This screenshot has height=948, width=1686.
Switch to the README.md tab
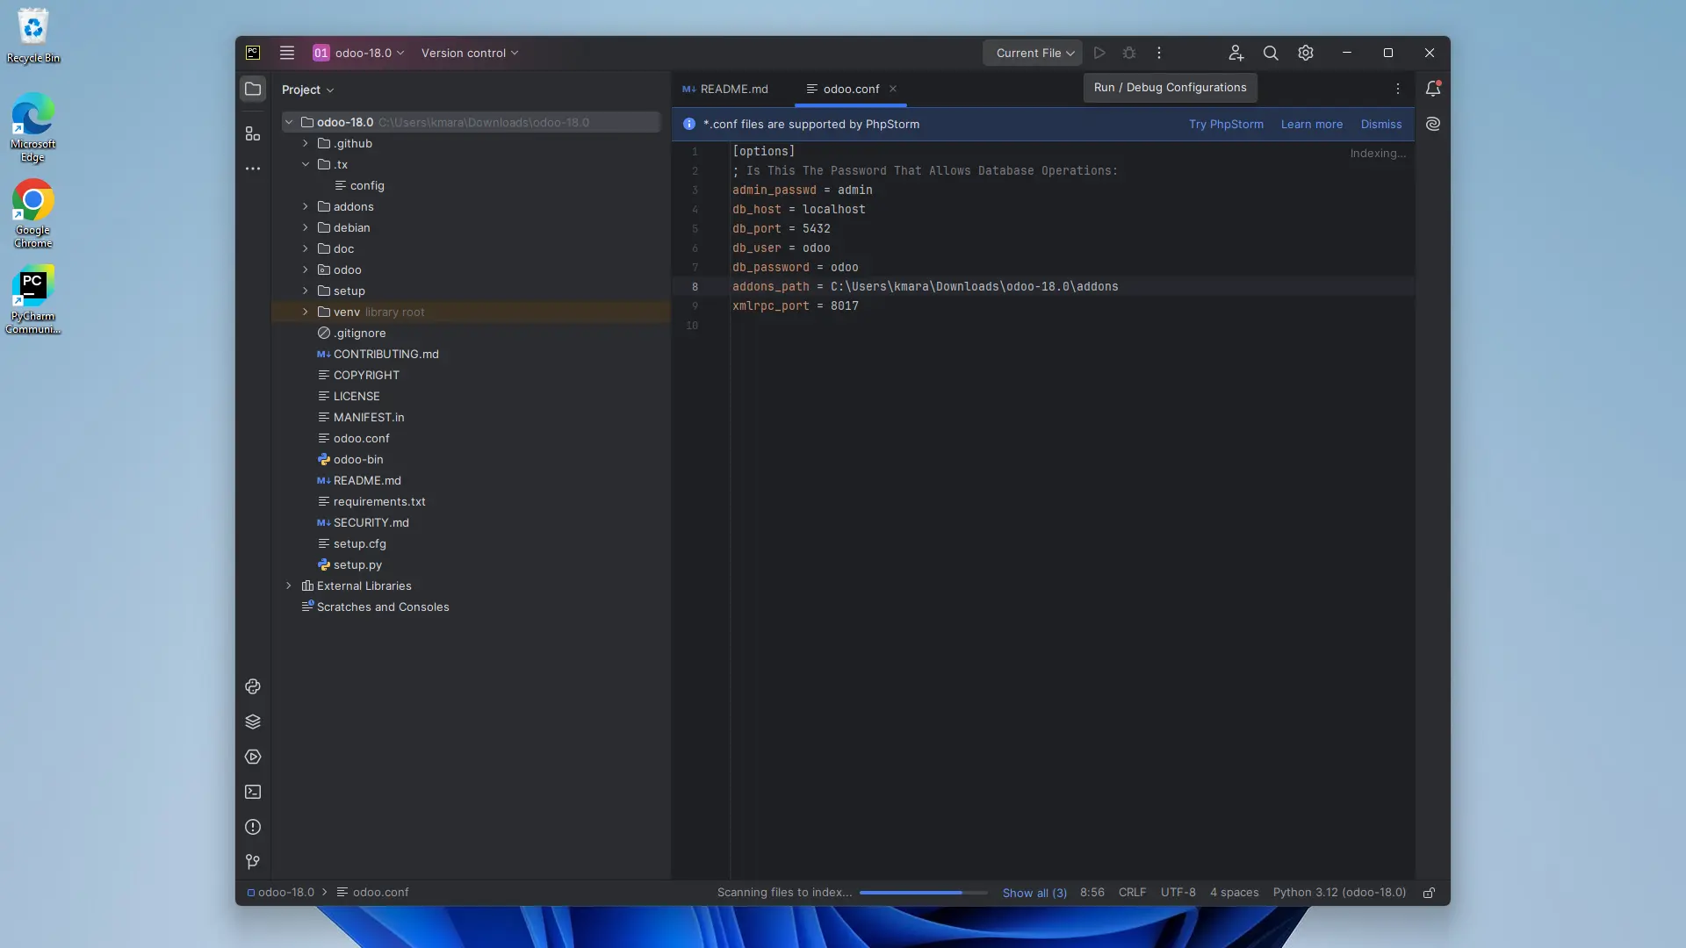point(725,89)
